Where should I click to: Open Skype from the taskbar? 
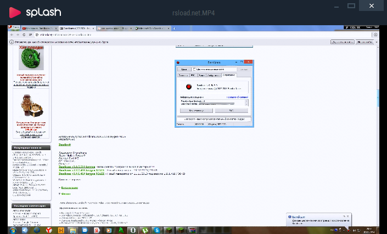point(157,230)
